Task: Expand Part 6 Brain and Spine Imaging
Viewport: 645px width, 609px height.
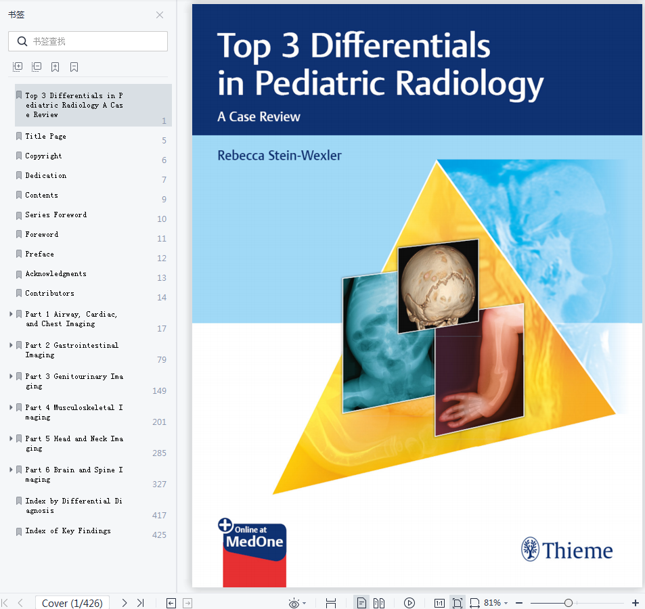Action: 11,470
